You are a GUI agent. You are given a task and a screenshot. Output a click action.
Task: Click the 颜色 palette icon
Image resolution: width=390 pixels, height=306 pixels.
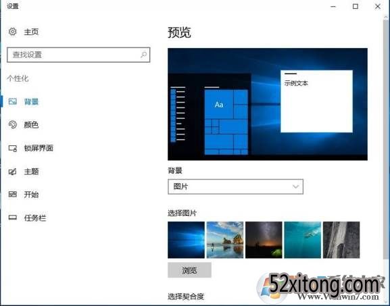click(12, 124)
